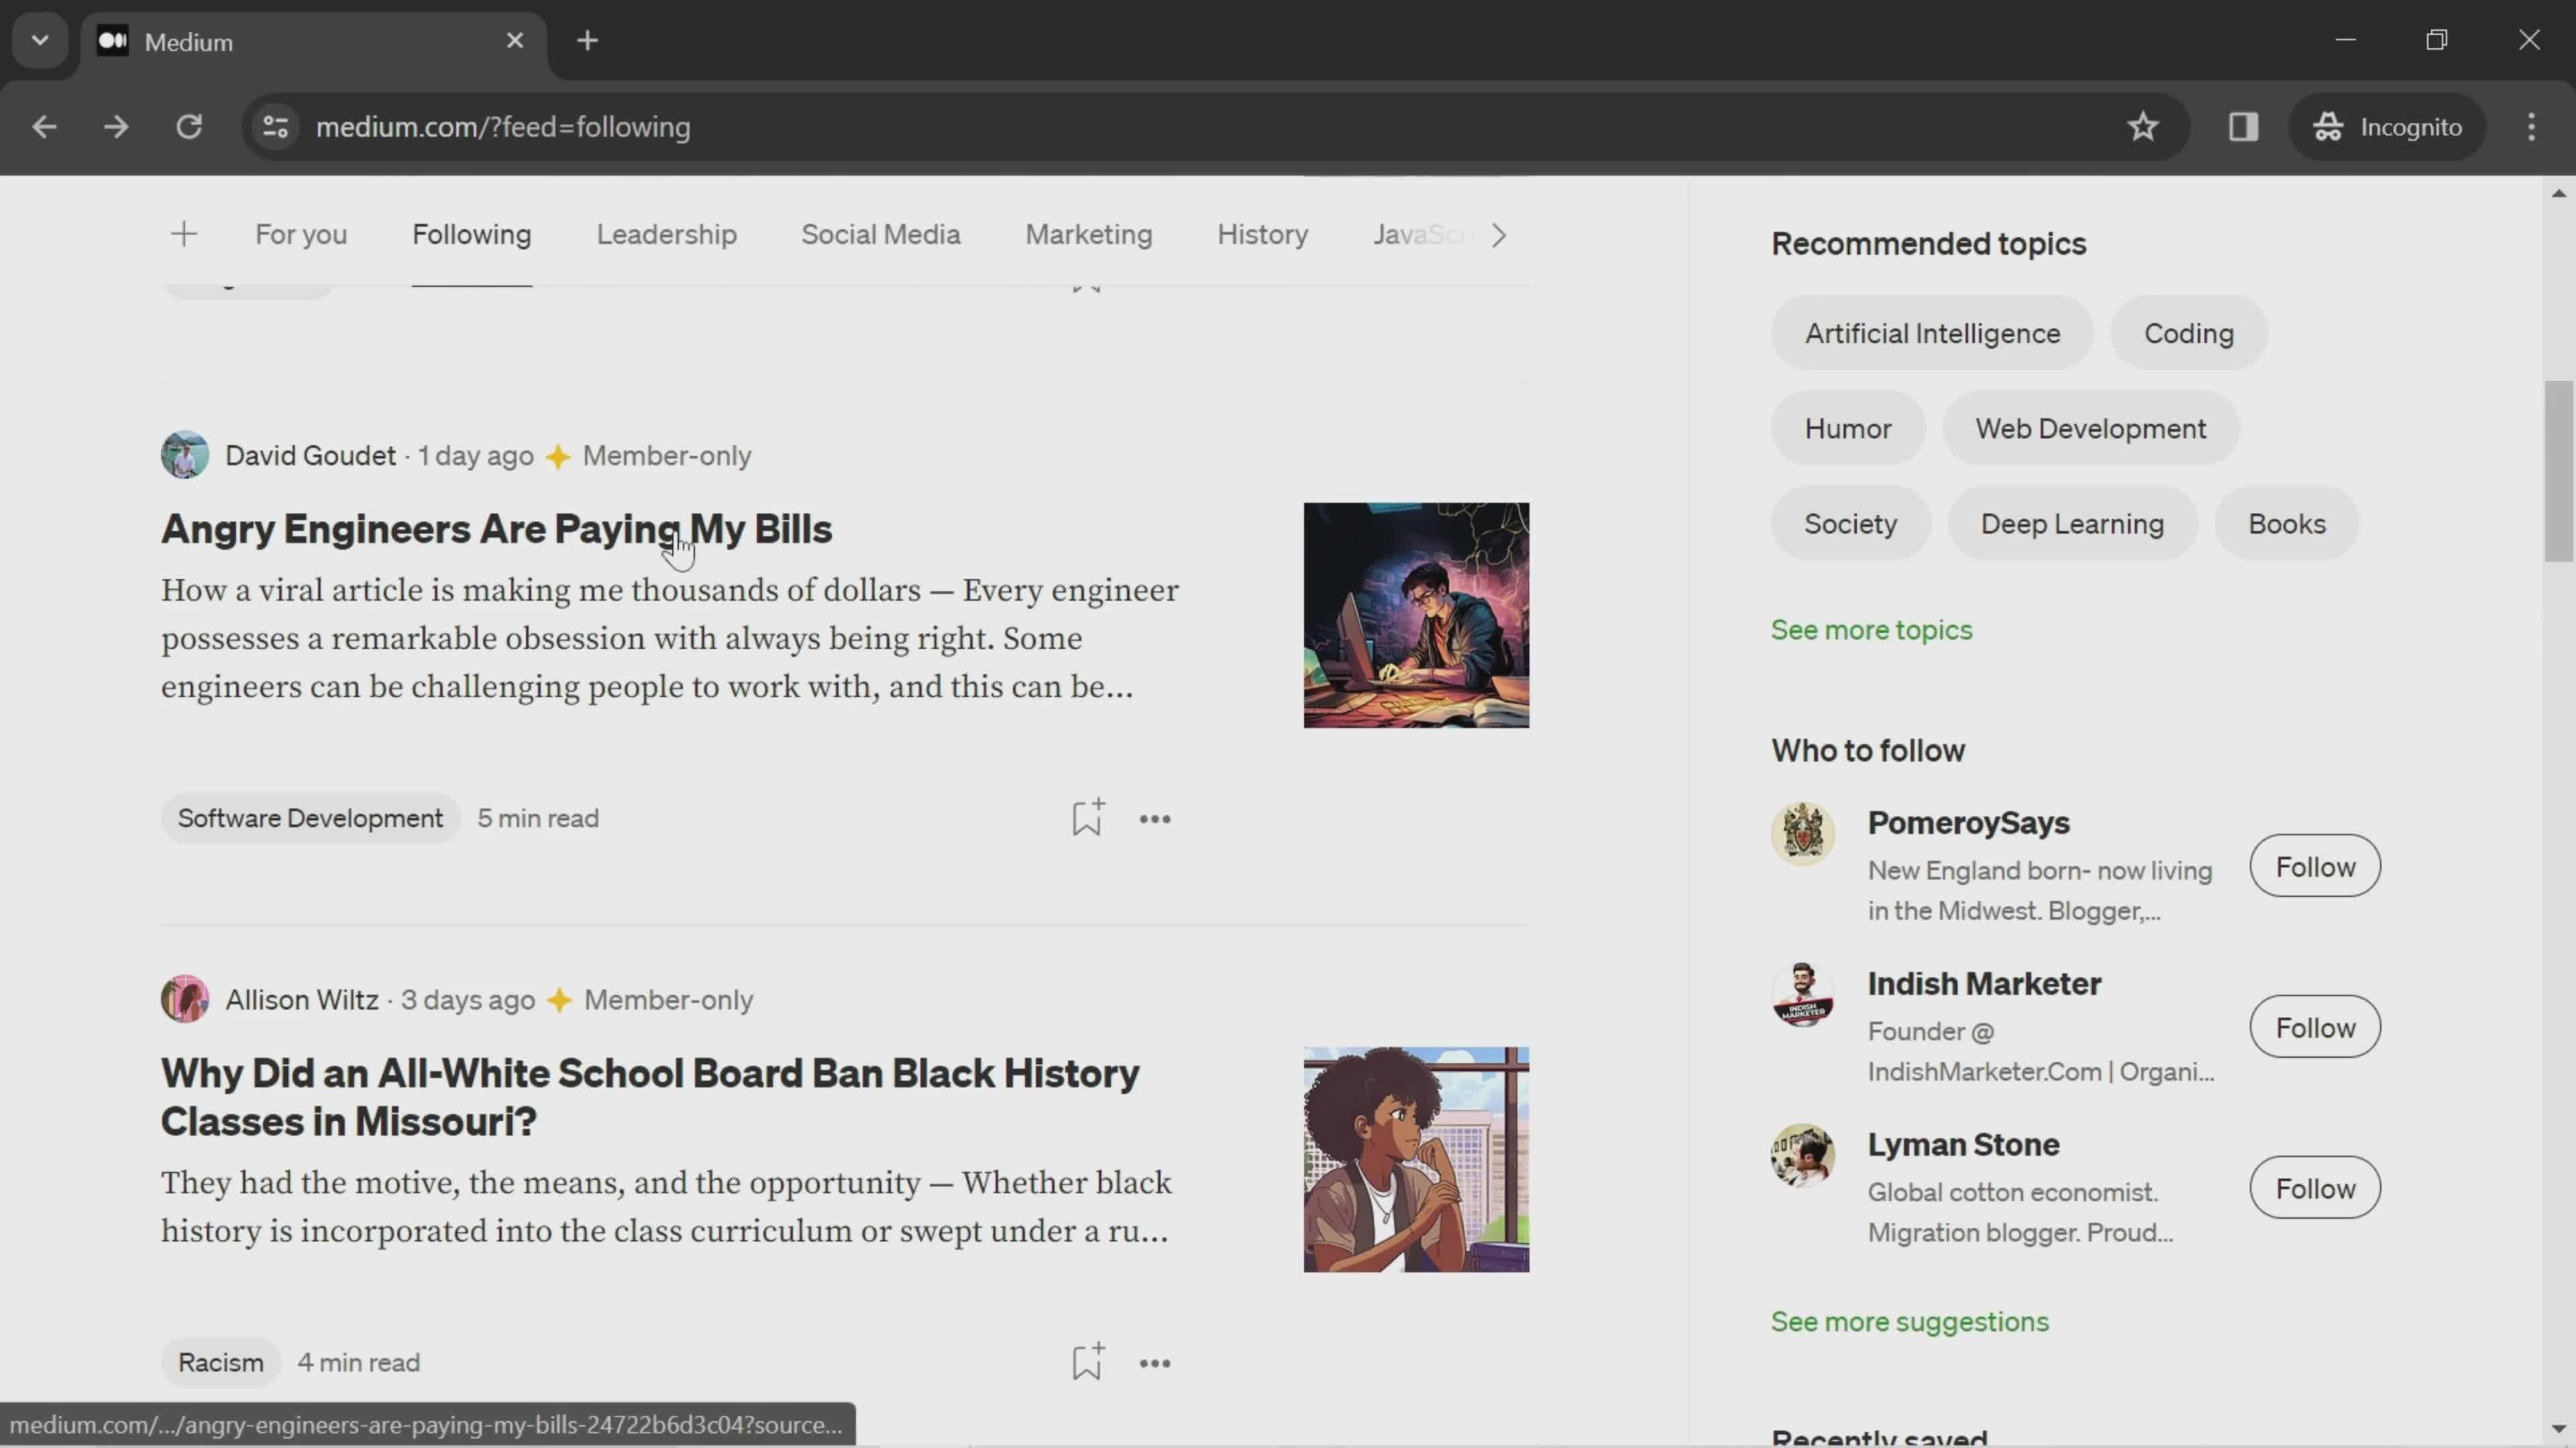Open Lyman Stone profile avatar
The image size is (2576, 1448).
pyautogui.click(x=1803, y=1155)
